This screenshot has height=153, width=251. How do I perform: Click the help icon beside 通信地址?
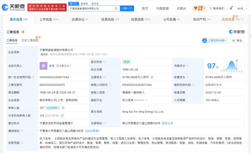(22, 131)
